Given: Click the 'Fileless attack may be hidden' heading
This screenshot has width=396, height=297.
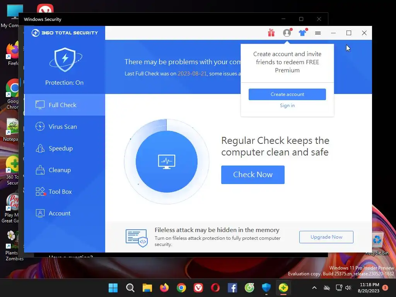Looking at the screenshot, I should point(217,230).
